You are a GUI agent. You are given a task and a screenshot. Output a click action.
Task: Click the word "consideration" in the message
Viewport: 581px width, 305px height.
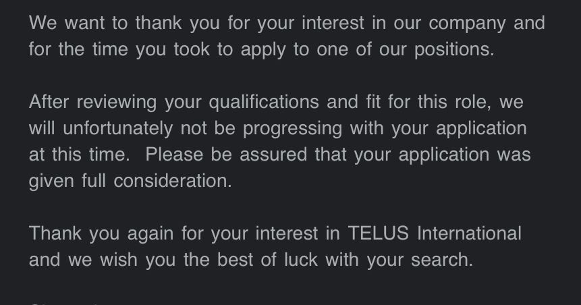(x=171, y=181)
